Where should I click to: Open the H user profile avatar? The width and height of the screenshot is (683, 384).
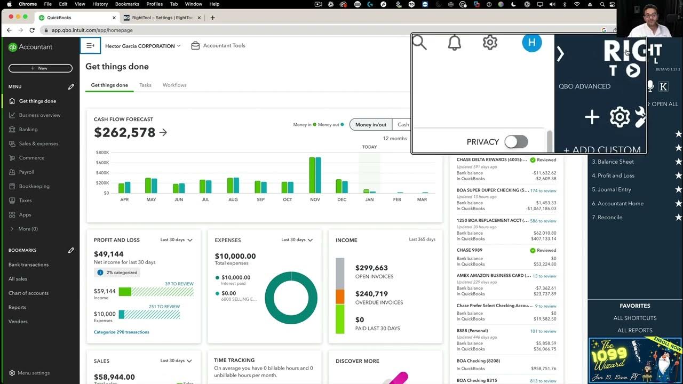[x=531, y=43]
